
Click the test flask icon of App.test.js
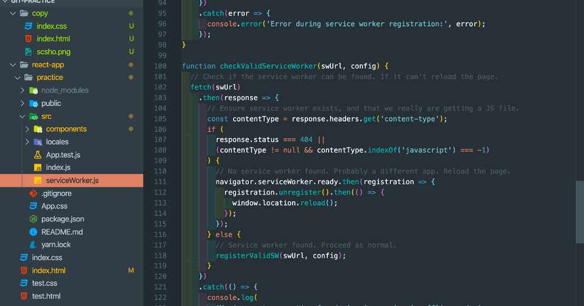pos(38,155)
